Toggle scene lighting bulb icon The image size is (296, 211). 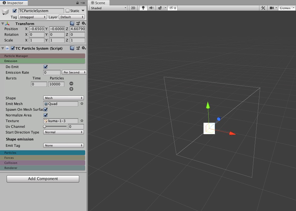pos(143,8)
